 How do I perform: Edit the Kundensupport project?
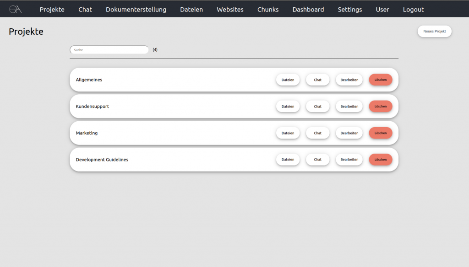(x=349, y=107)
